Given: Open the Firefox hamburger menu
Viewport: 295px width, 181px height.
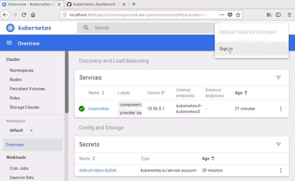Looking at the screenshot, I should 289,15.
